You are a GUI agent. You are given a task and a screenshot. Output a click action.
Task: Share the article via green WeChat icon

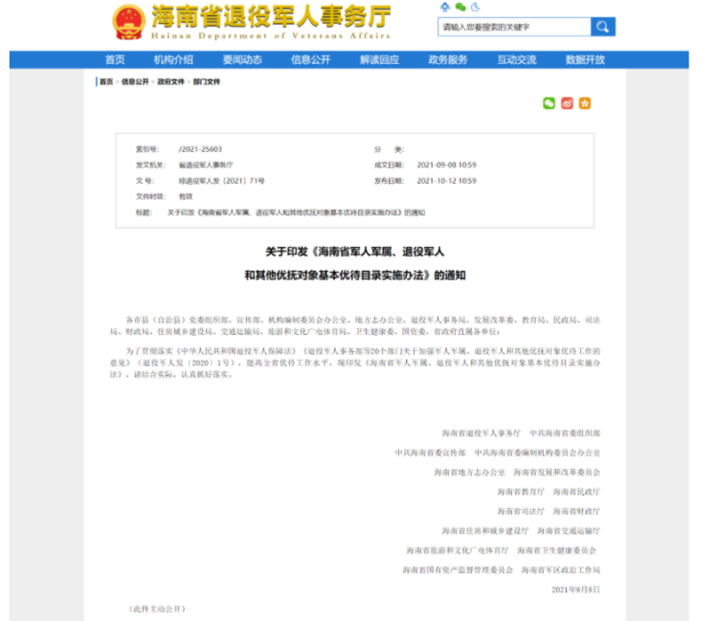click(549, 103)
